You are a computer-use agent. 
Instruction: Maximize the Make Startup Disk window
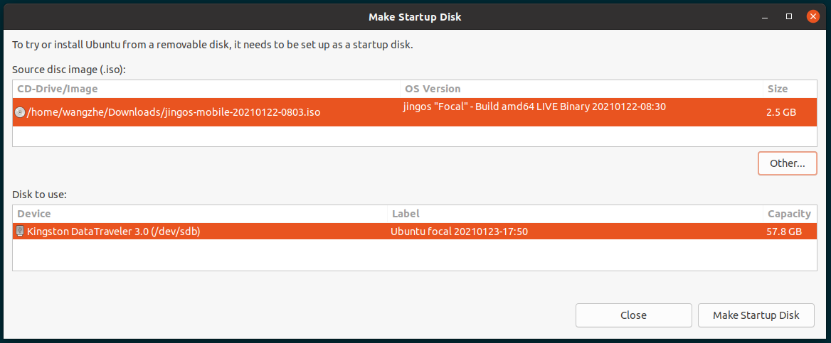[789, 16]
